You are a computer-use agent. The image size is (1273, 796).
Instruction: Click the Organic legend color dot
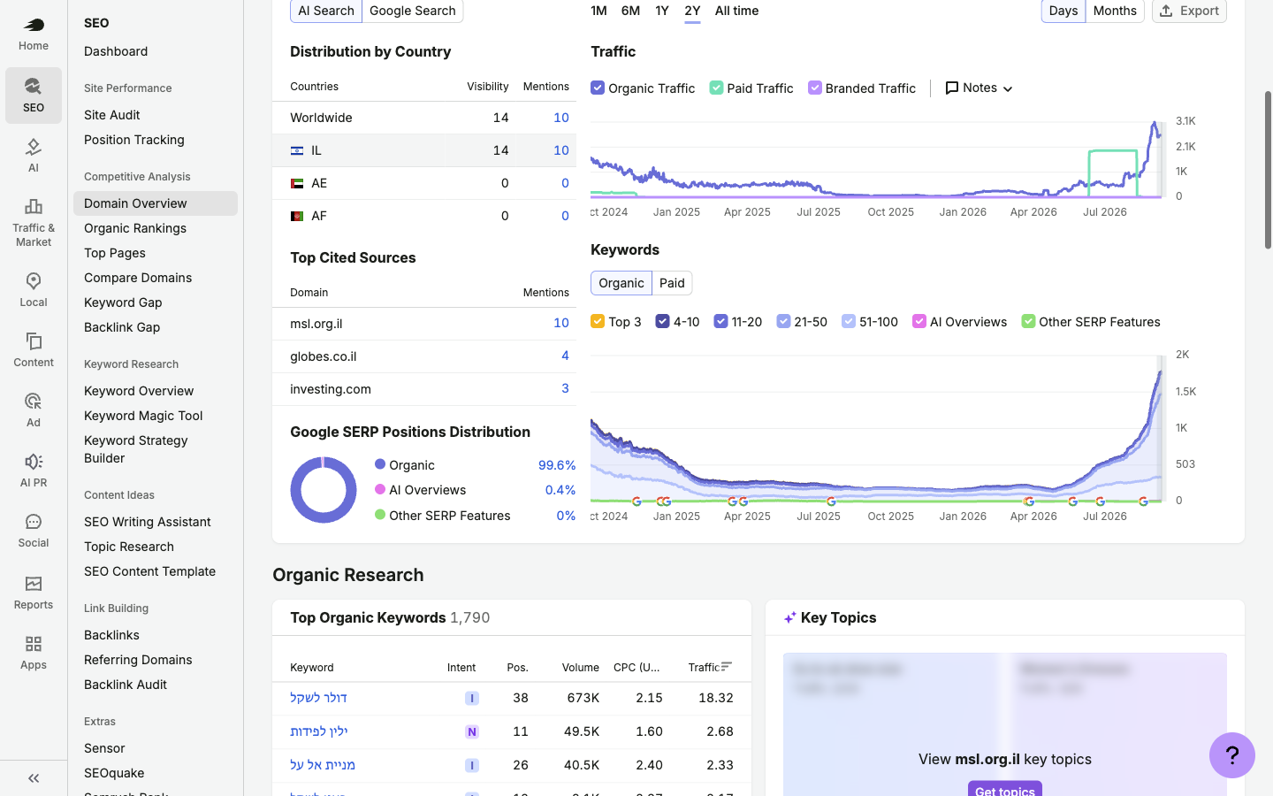[380, 464]
